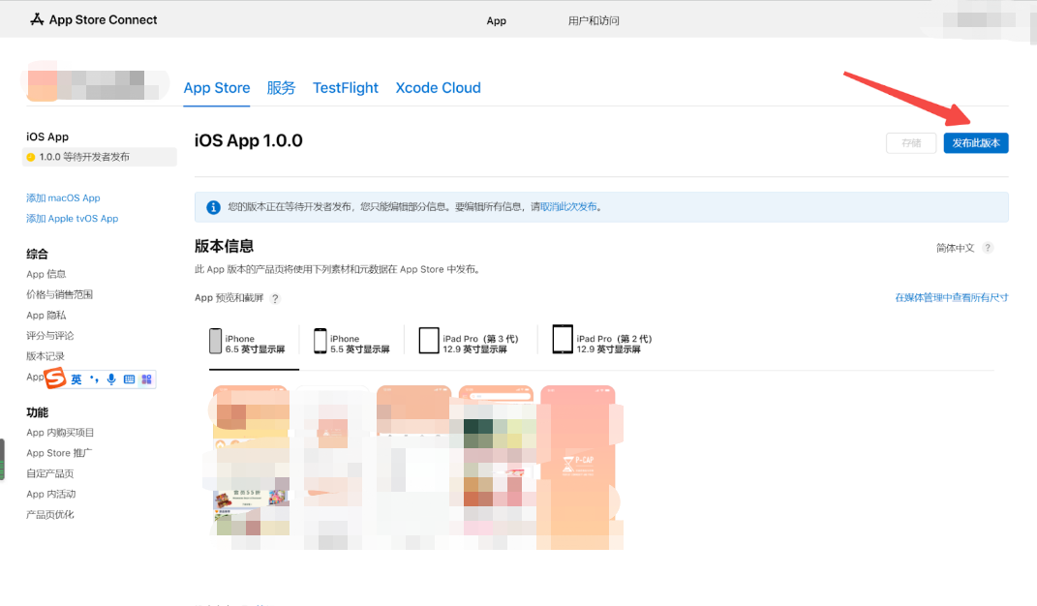Image resolution: width=1037 pixels, height=606 pixels.
Task: Open the App menu in top bar
Action: coord(496,20)
